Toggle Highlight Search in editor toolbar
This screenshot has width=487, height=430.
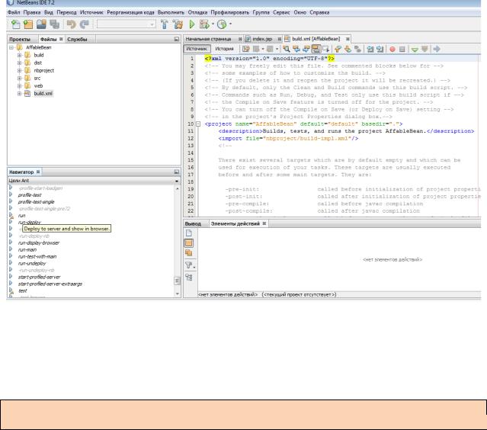(x=316, y=49)
